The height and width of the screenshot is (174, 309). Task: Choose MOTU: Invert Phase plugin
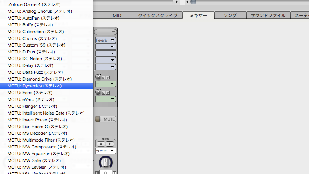coord(46,120)
